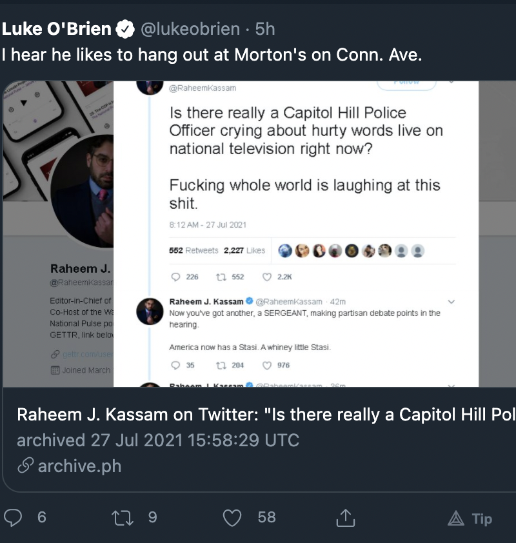Click the reply icon showing 6 replies
516x543 pixels.
click(13, 517)
